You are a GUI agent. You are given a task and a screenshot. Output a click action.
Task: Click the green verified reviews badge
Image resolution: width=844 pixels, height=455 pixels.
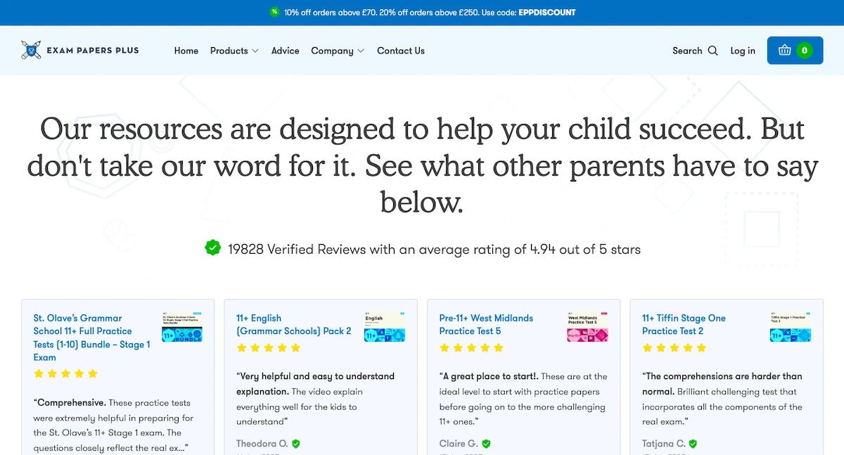coord(212,248)
